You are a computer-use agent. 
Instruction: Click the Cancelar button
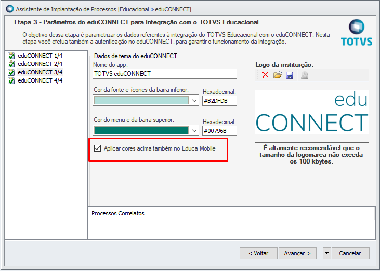tap(350, 253)
